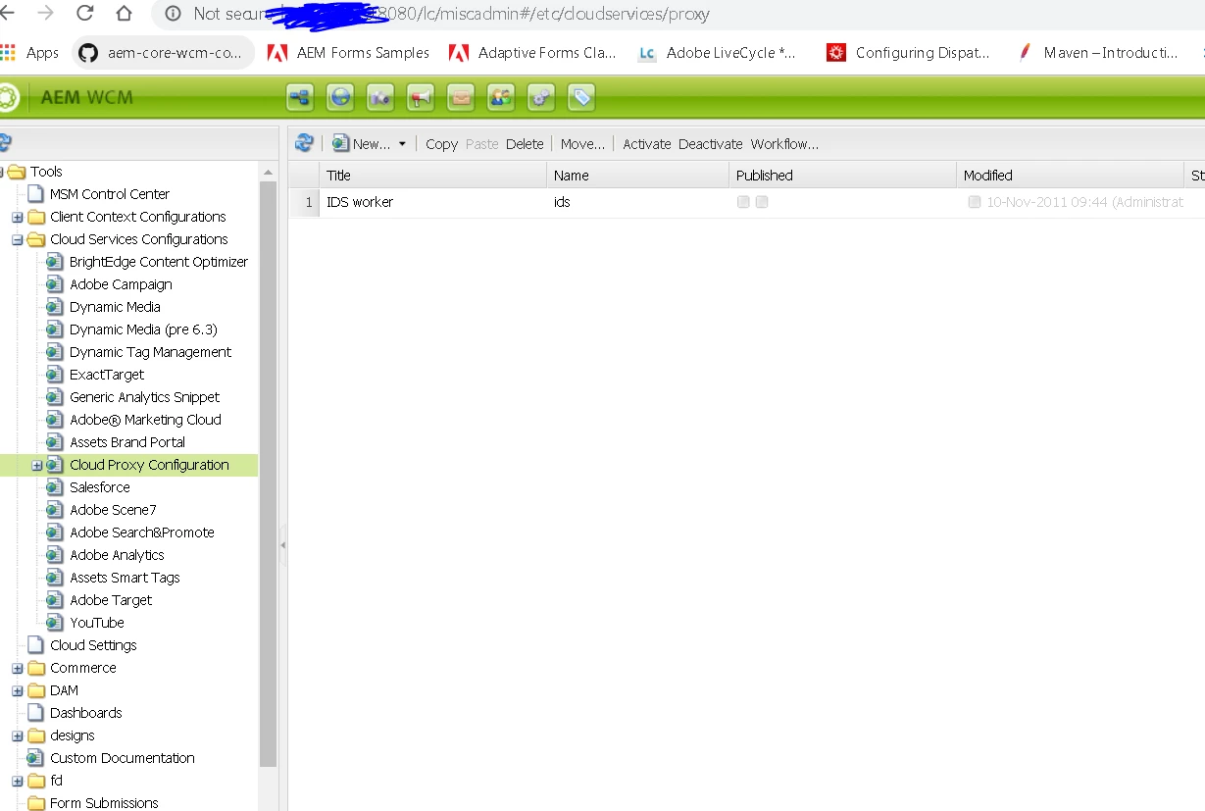Click the Tools folder icon
Viewport: 1205px width, 811px height.
[17, 172]
